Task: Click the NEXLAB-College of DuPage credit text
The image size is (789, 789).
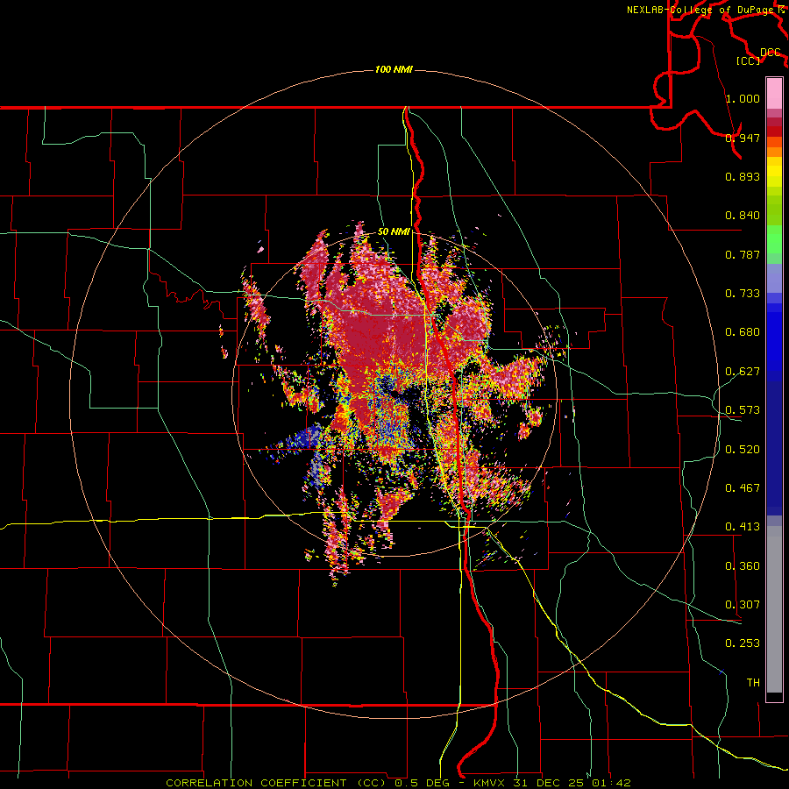Action: pyautogui.click(x=701, y=10)
